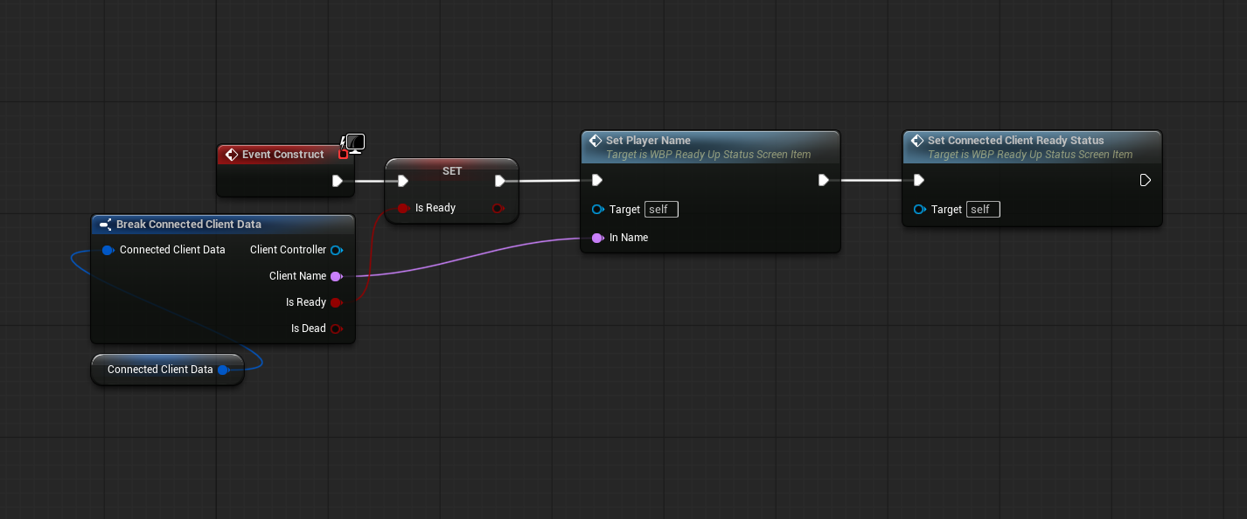Click the Is Ready output pin on Break node
The width and height of the screenshot is (1247, 519).
pos(335,302)
